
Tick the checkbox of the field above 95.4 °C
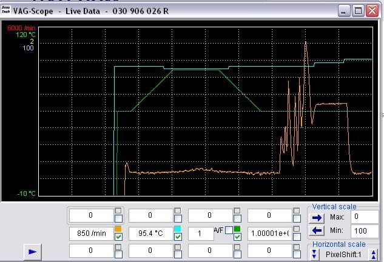[178, 218]
